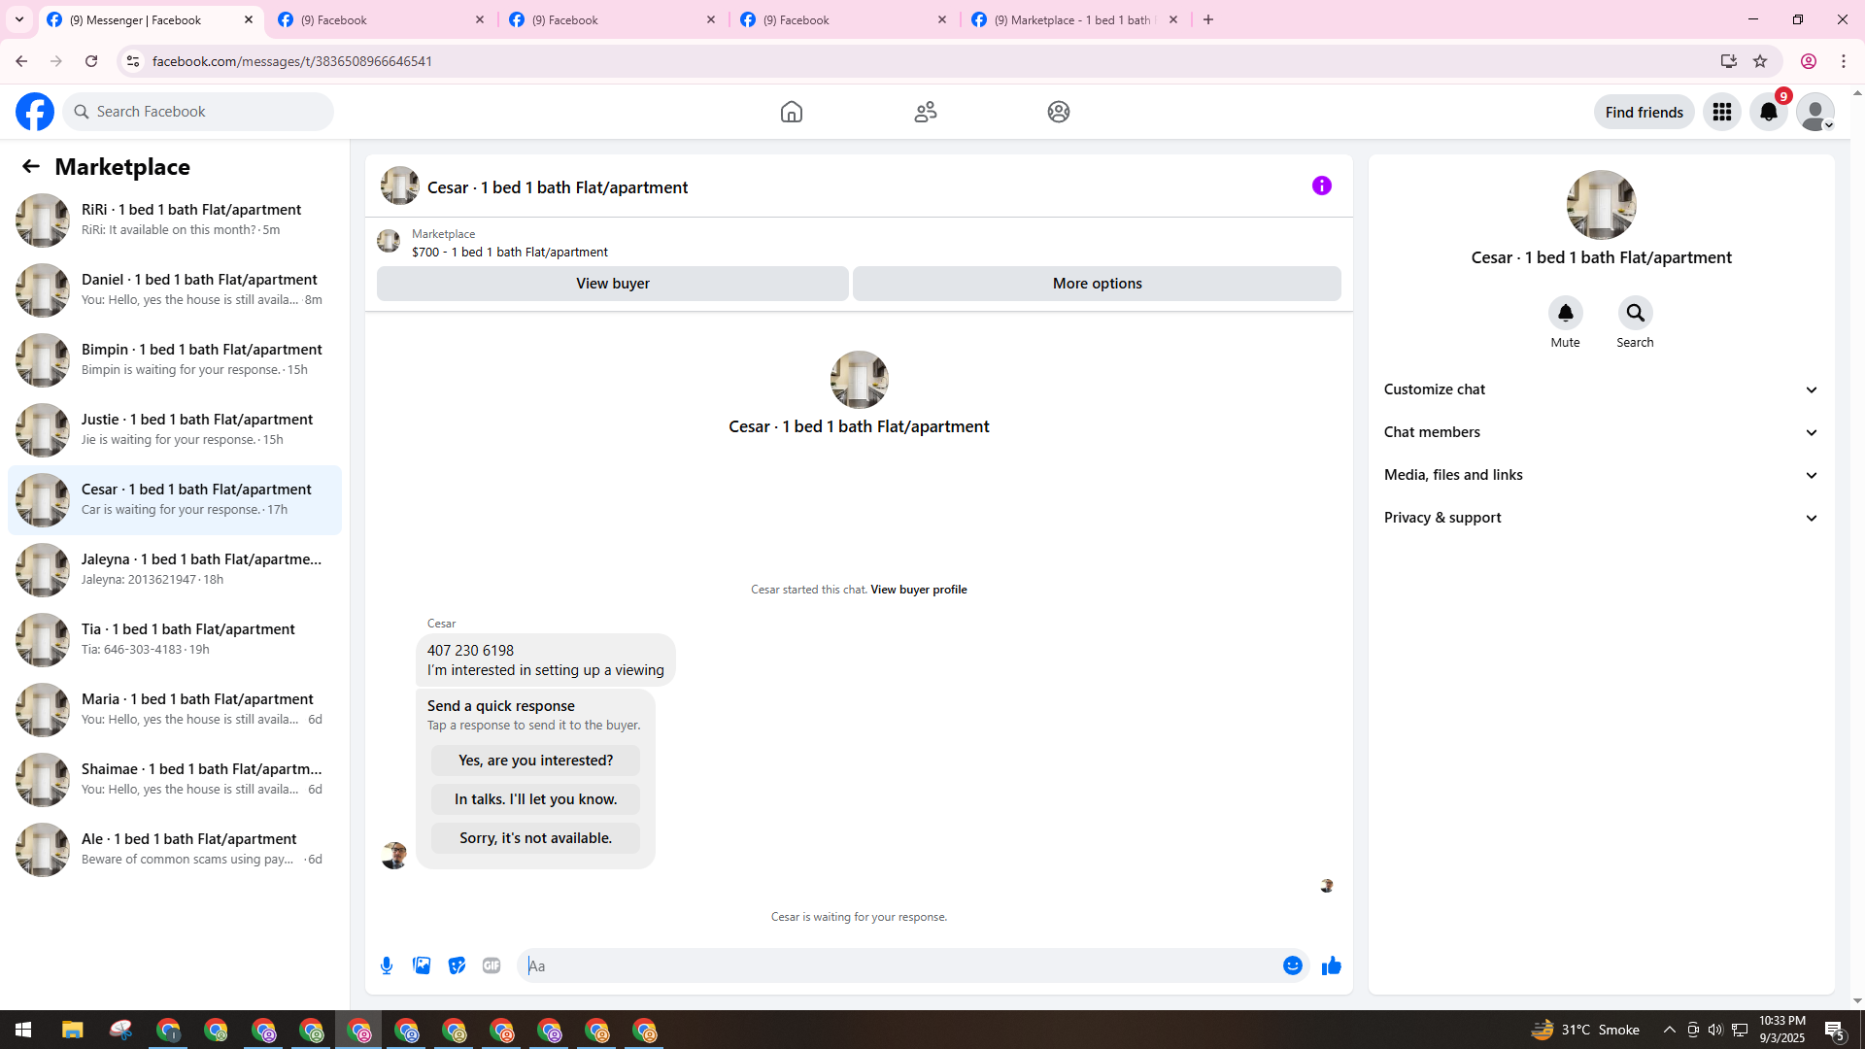The width and height of the screenshot is (1865, 1049).
Task: Open Jaleyna conversation in list
Action: point(175,569)
